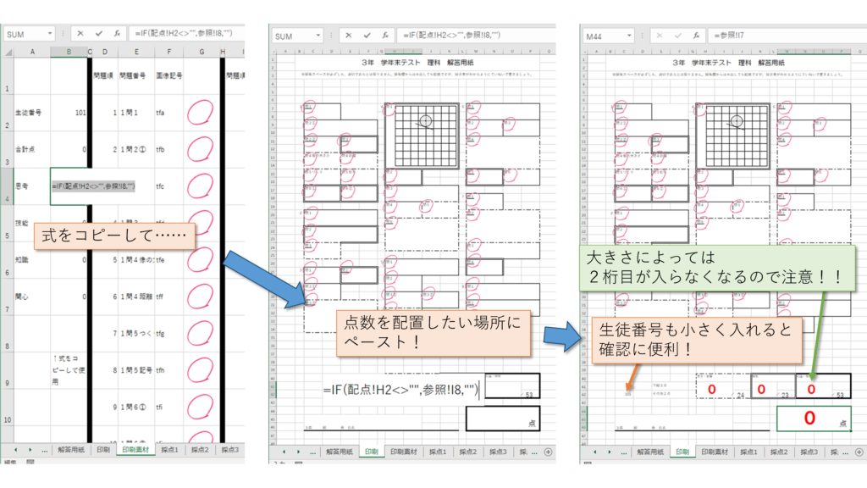867x488 pixels.
Task: Select column A header in the left window
Action: click(32, 52)
